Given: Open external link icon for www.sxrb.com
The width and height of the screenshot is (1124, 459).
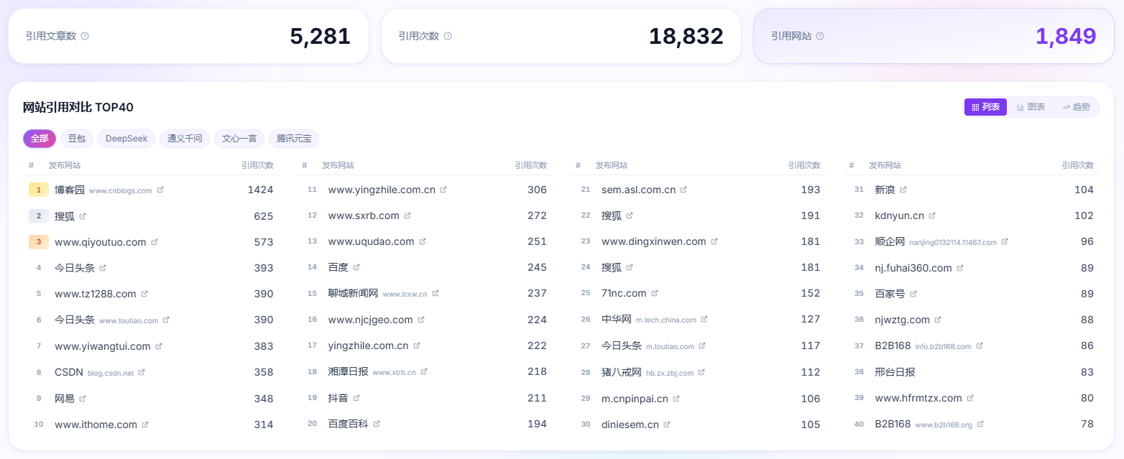Looking at the screenshot, I should [x=407, y=215].
